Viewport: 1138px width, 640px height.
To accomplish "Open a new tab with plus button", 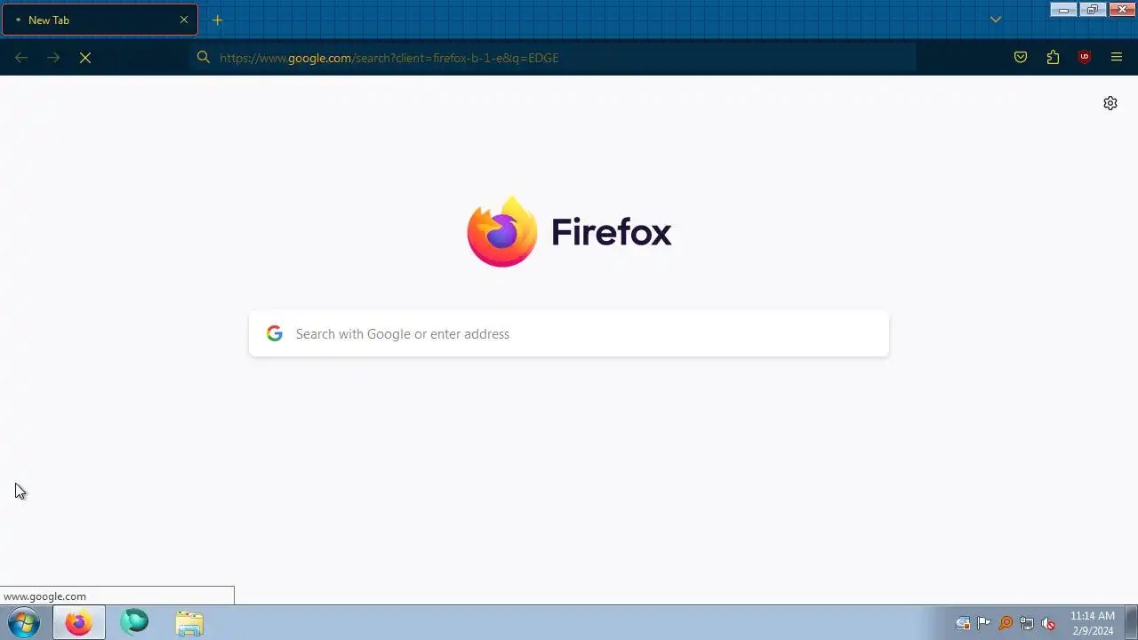I will click(x=218, y=20).
